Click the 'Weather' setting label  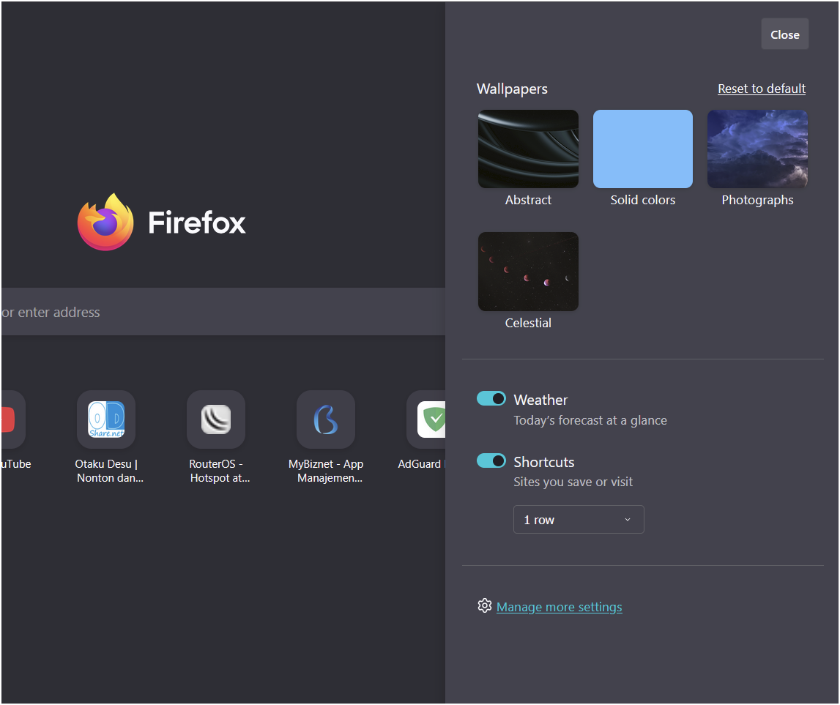coord(540,400)
